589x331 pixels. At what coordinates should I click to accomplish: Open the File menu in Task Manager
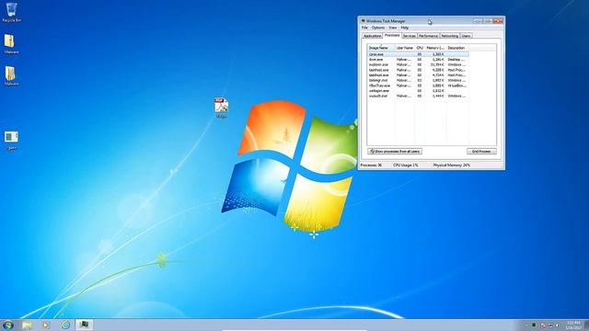pyautogui.click(x=364, y=28)
